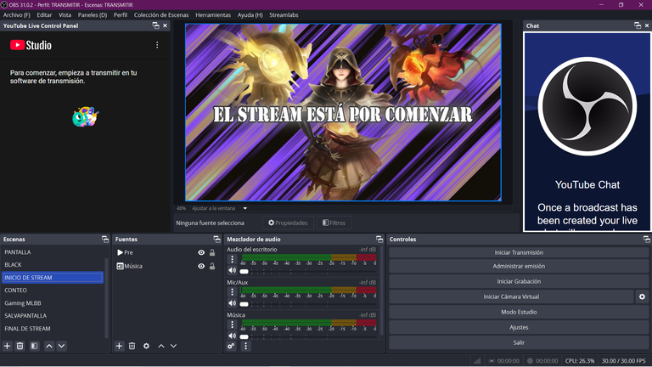This screenshot has width=652, height=367.
Task: Open Herramientas menu
Action: [x=213, y=15]
